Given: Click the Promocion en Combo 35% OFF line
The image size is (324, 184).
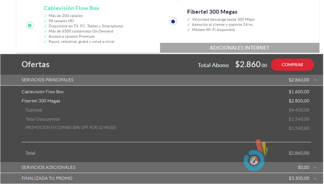Looking at the screenshot, I should pyautogui.click(x=70, y=127).
